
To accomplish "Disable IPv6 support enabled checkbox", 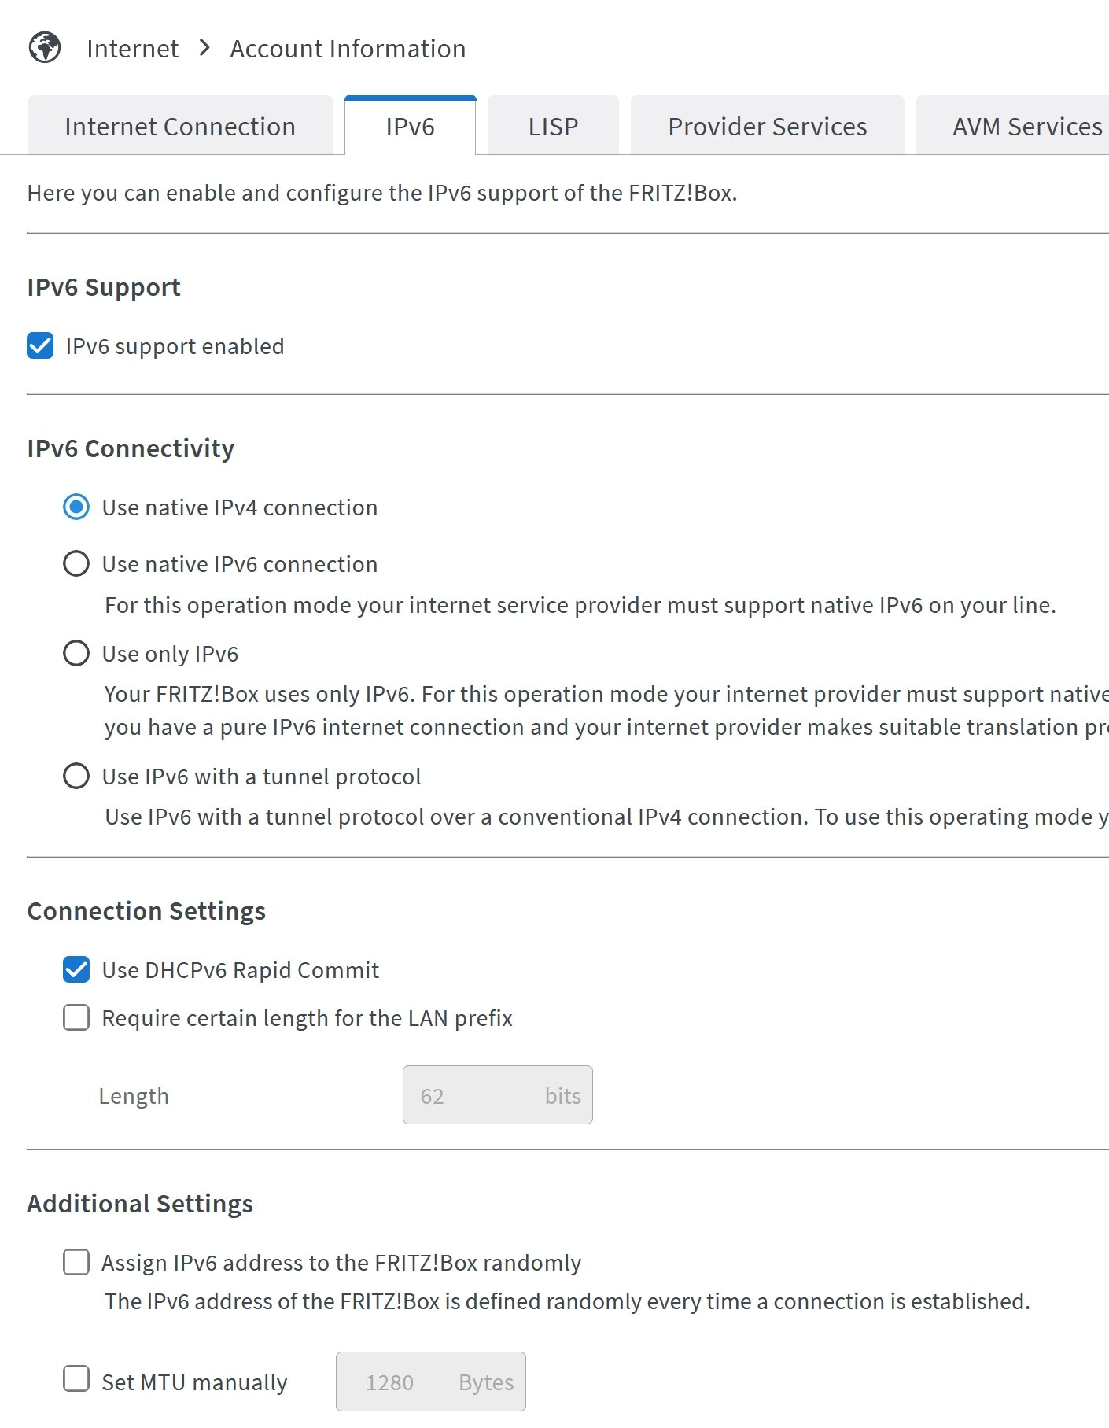I will coord(40,346).
